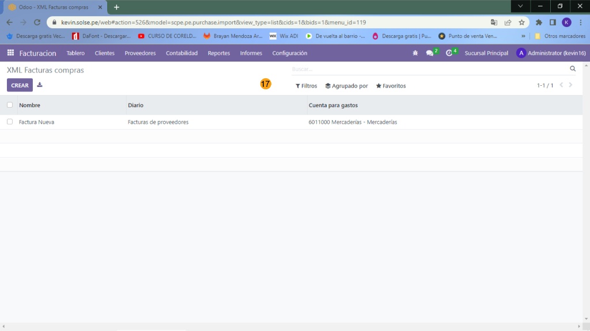Toggle the select-all checkbox in header
590x331 pixels.
pyautogui.click(x=10, y=105)
